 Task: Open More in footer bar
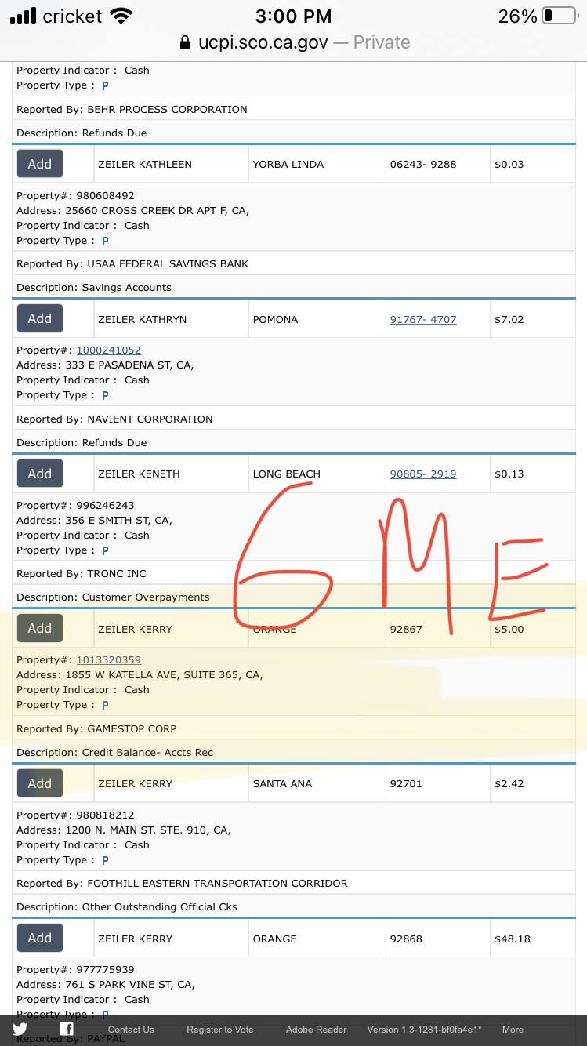point(513,1030)
